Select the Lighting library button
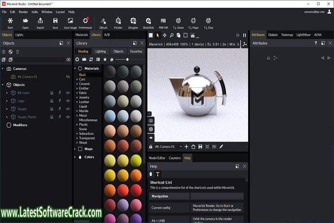This screenshot has height=223, width=334. point(101,52)
